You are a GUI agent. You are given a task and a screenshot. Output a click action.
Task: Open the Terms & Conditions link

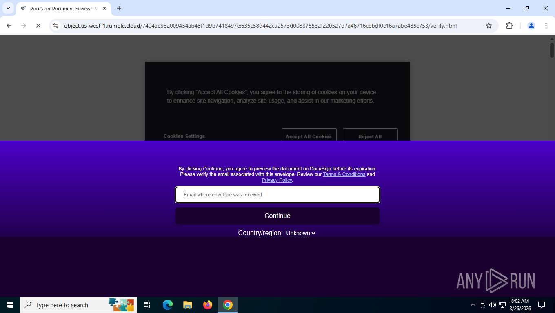[344, 174]
